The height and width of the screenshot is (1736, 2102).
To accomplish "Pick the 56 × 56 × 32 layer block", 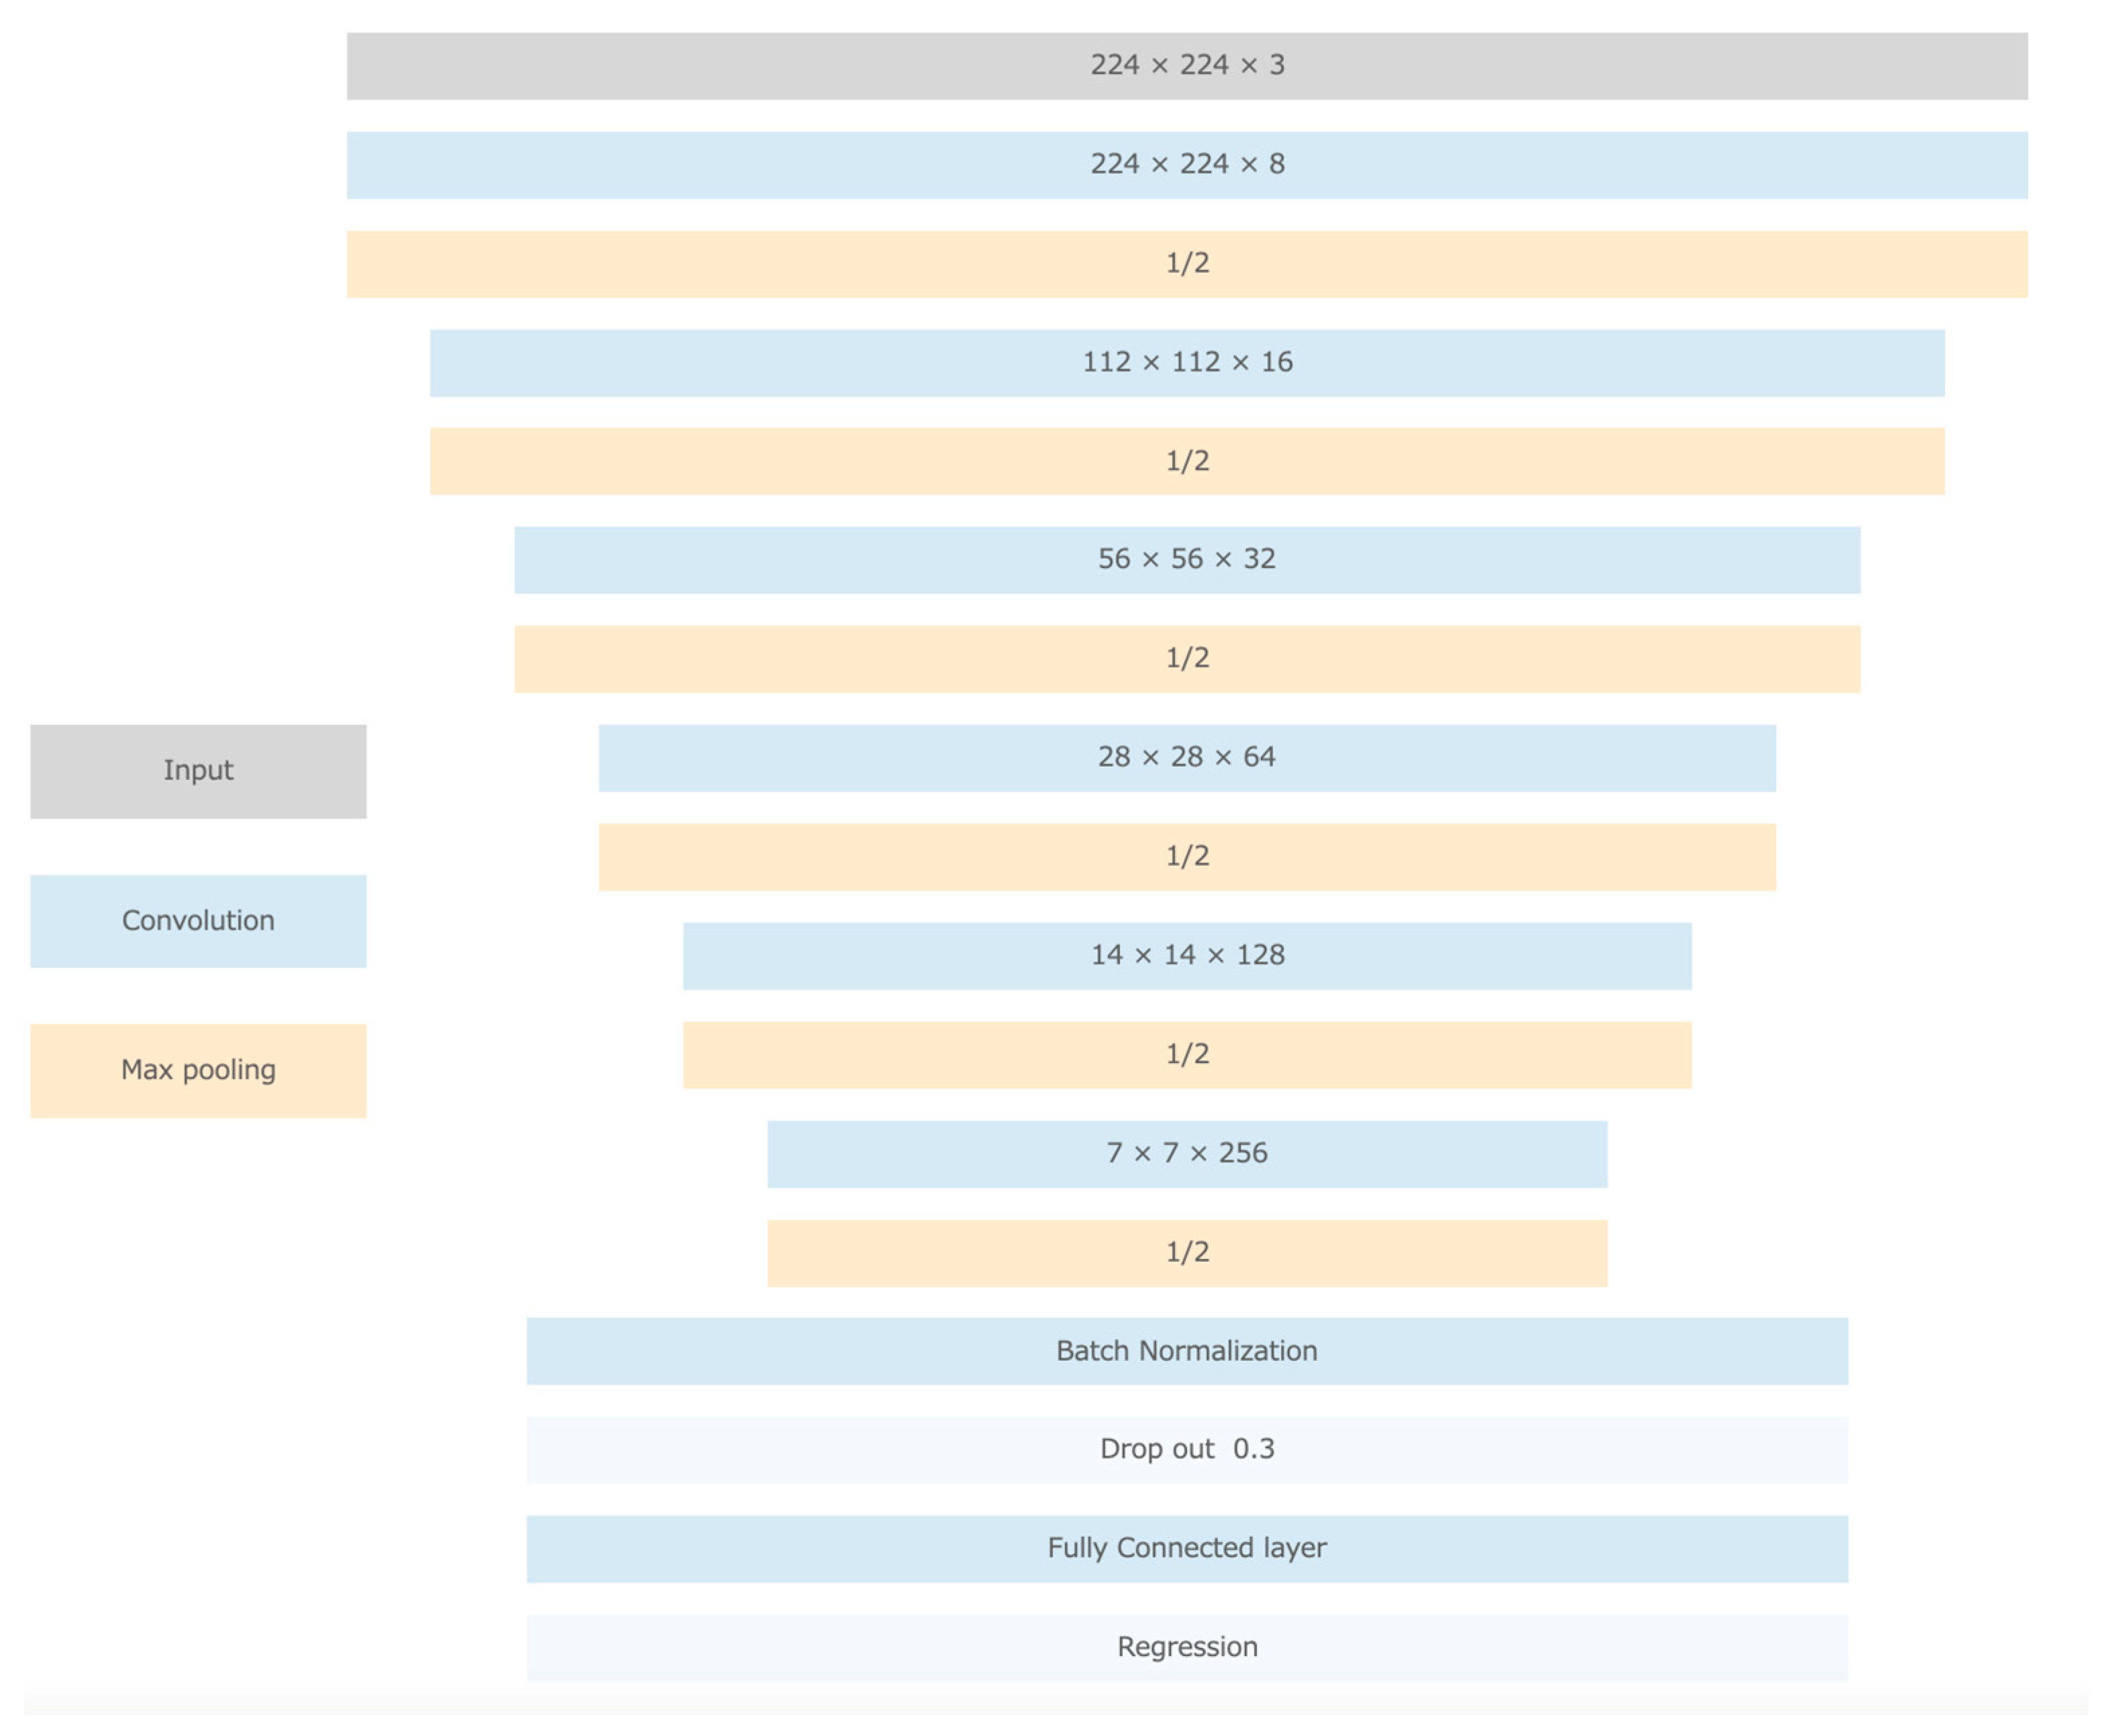I will [1186, 560].
